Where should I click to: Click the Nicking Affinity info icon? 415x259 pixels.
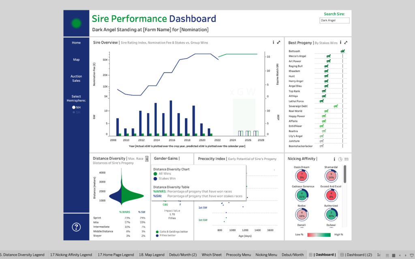point(334,159)
